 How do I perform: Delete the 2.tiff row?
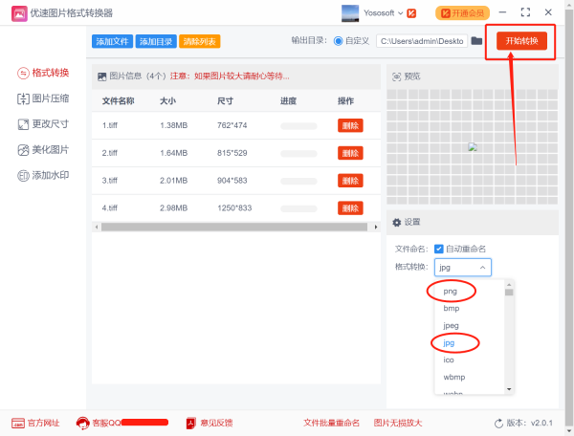[350, 153]
